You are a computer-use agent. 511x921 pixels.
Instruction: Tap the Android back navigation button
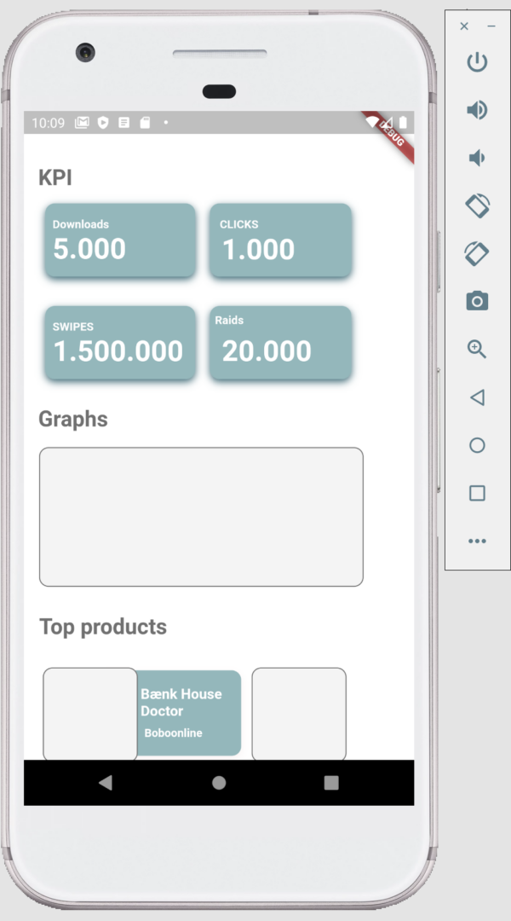click(105, 782)
